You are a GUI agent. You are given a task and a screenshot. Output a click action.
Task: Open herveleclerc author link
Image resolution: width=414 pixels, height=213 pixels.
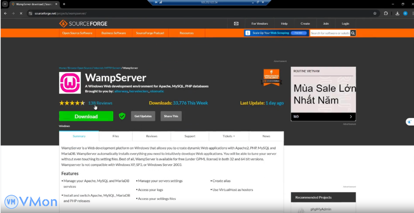139,91
